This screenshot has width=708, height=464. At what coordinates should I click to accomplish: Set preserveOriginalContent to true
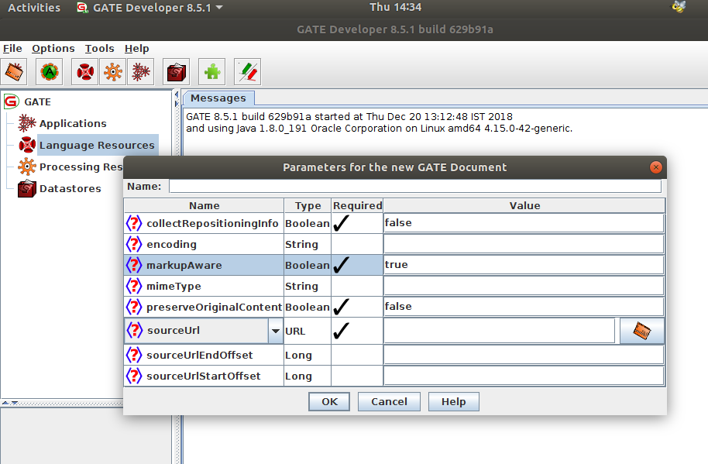tap(523, 306)
